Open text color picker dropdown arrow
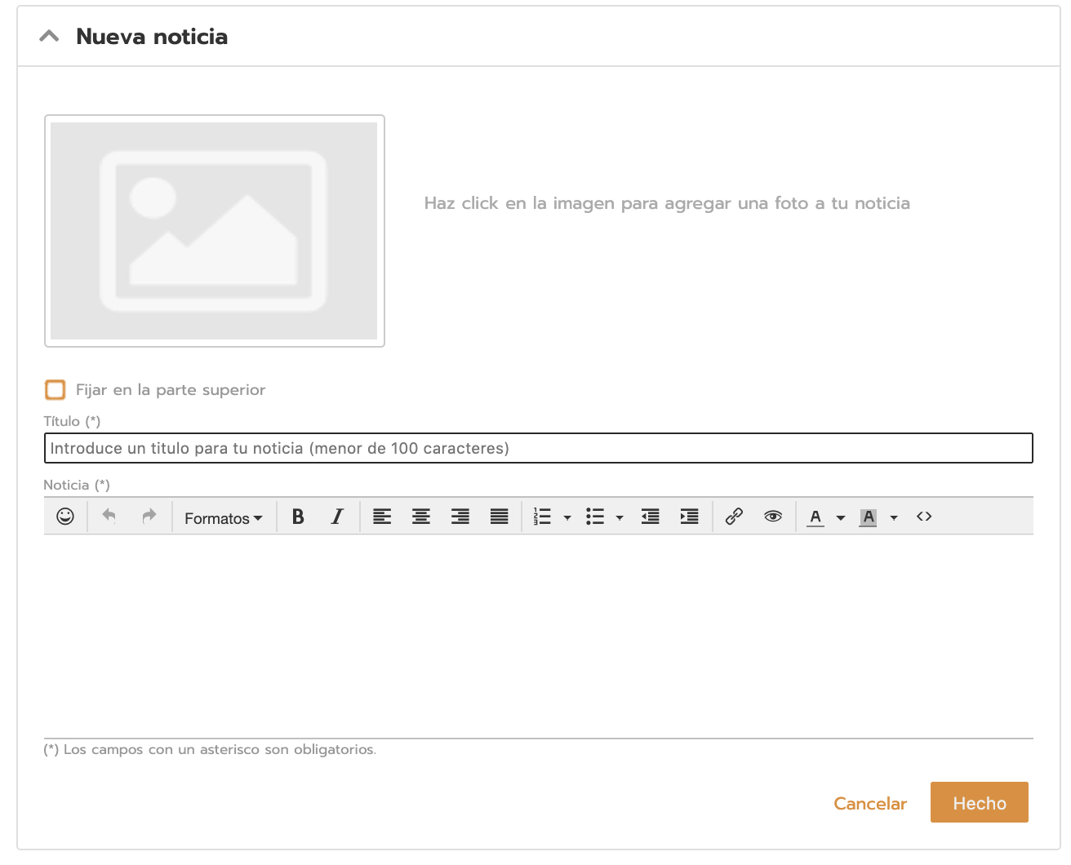Screen dimensions: 1071x865 [x=841, y=517]
